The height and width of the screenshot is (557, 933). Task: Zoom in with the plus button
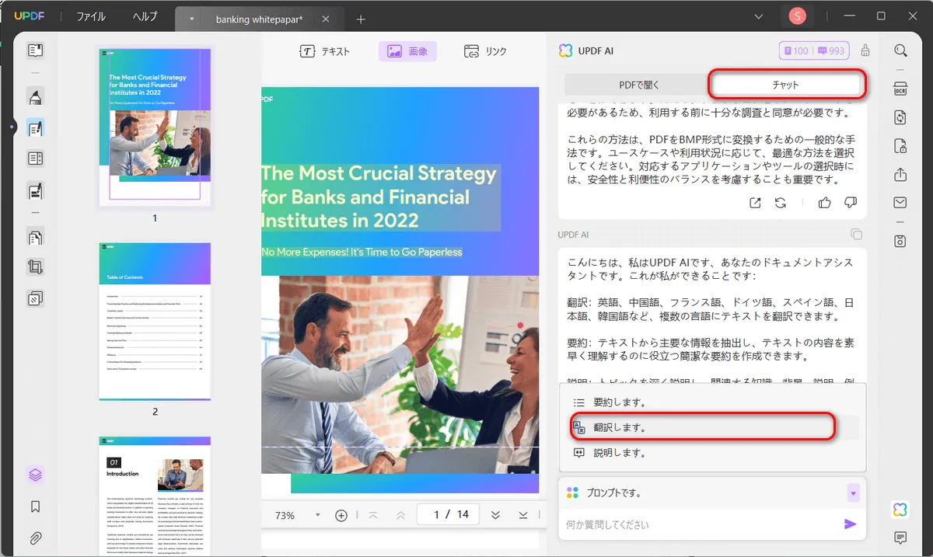coord(341,515)
